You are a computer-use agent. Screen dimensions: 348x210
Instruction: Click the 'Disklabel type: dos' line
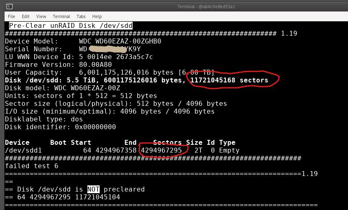44,119
